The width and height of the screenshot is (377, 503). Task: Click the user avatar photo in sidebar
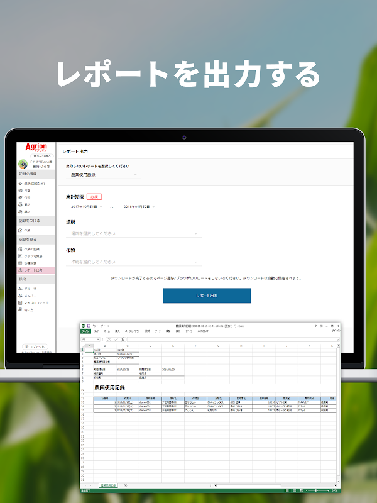pyautogui.click(x=23, y=164)
